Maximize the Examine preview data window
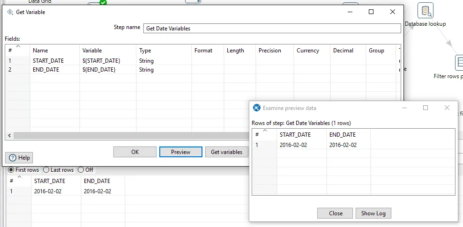 pos(425,108)
